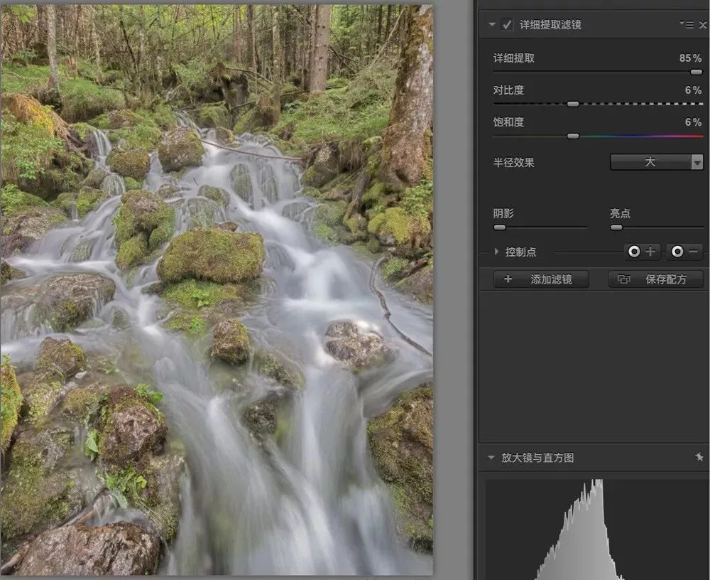
Task: Add a positive control point
Action: pyautogui.click(x=642, y=251)
